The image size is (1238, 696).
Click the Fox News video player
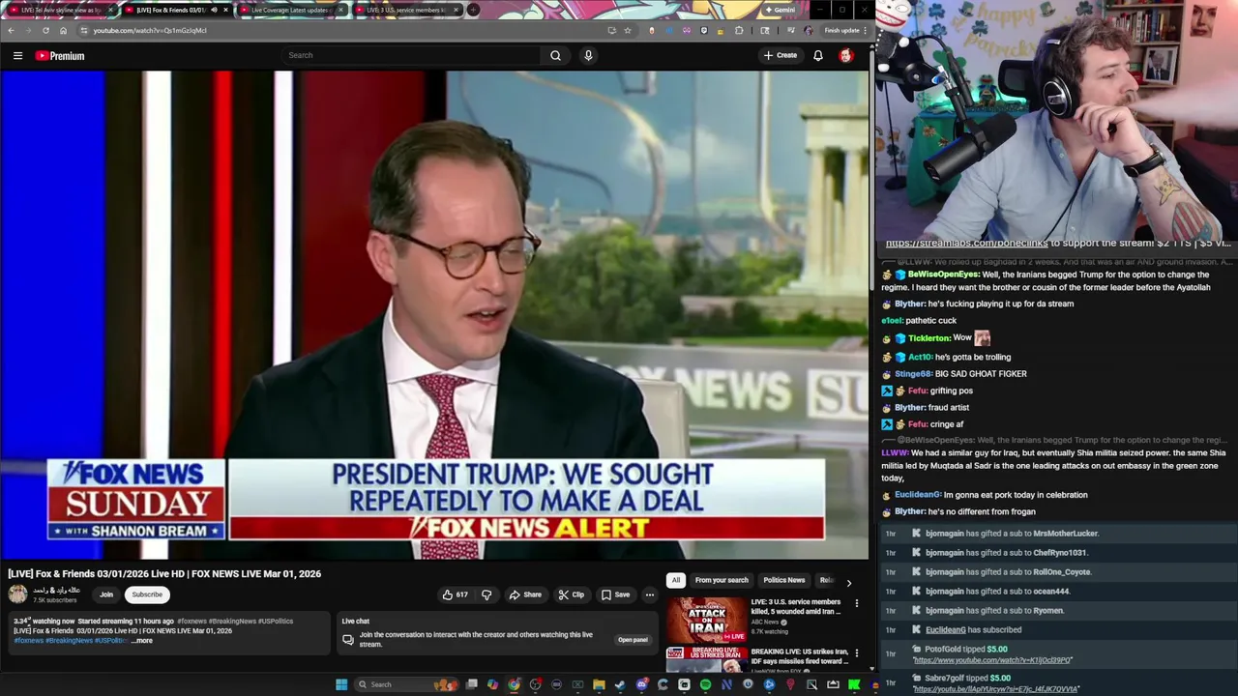(435, 314)
